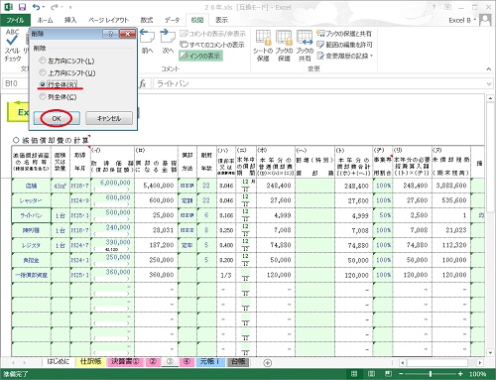Select 上方向にシフト radio option

click(x=67, y=72)
